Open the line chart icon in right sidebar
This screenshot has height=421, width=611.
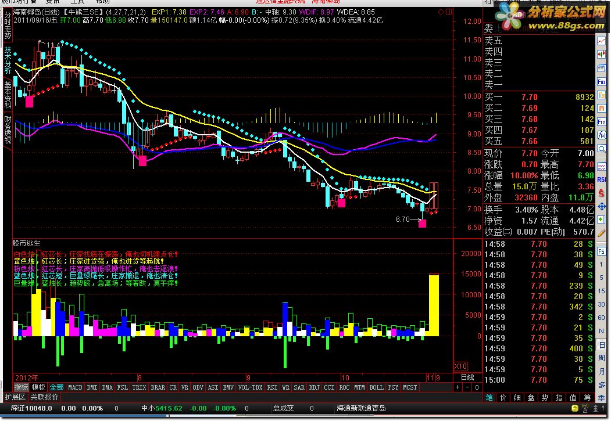point(601,41)
